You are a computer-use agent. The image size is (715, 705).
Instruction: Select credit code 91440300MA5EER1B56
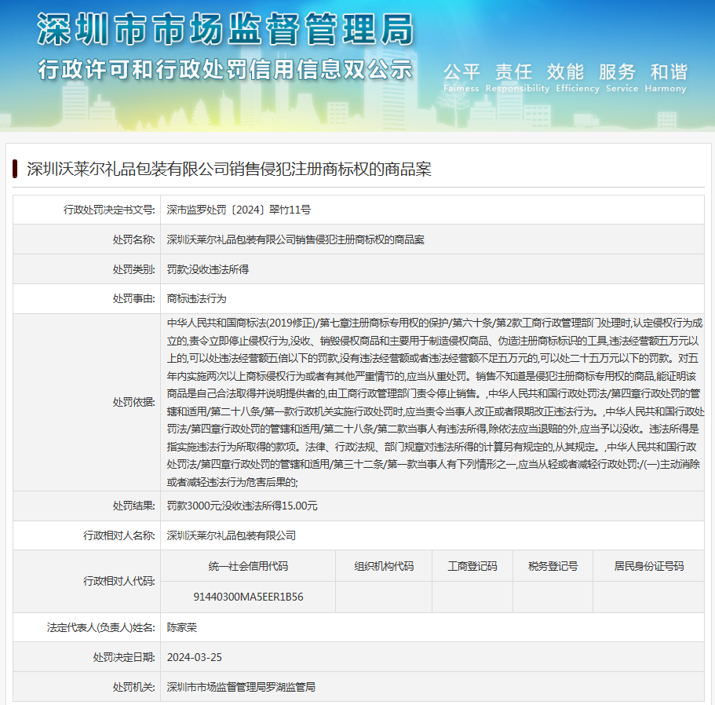coord(248,597)
